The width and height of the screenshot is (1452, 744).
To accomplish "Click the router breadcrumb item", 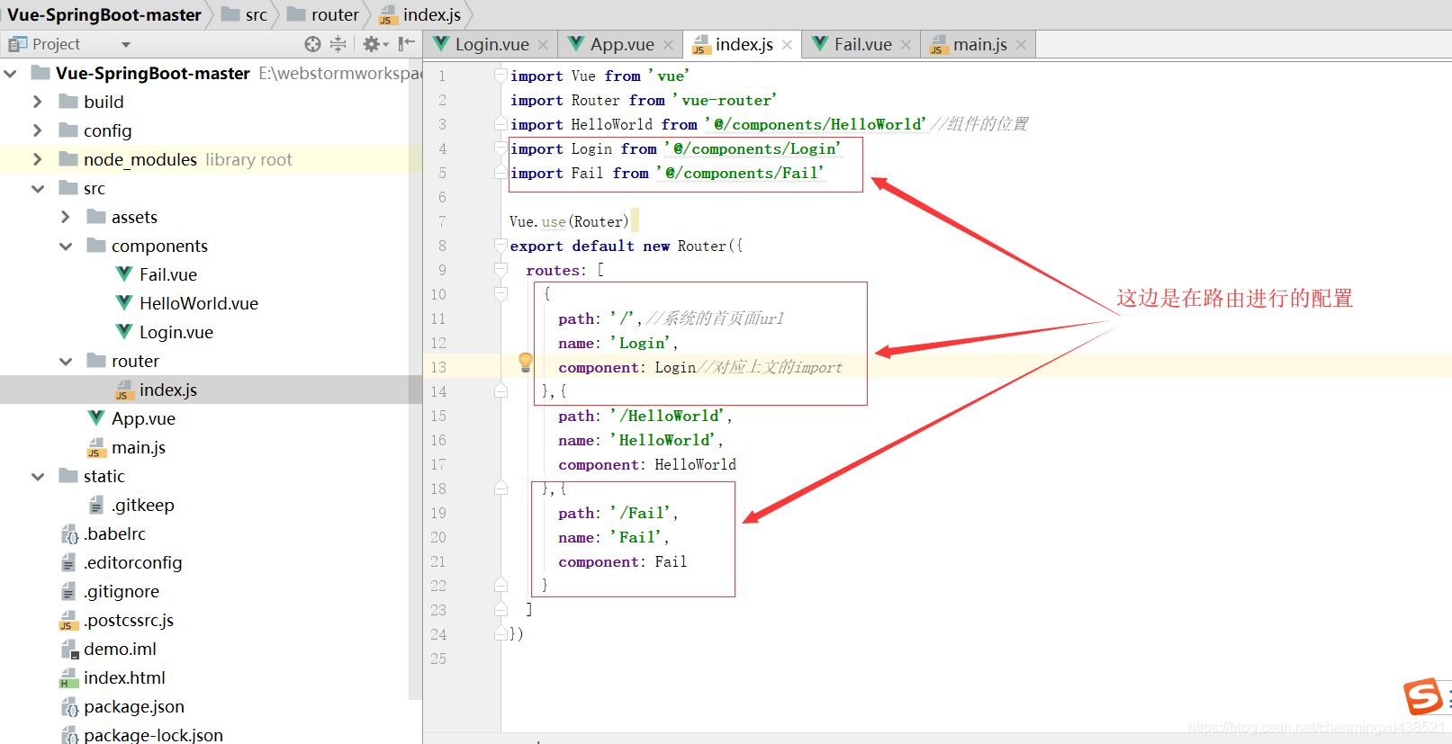I will tap(323, 14).
